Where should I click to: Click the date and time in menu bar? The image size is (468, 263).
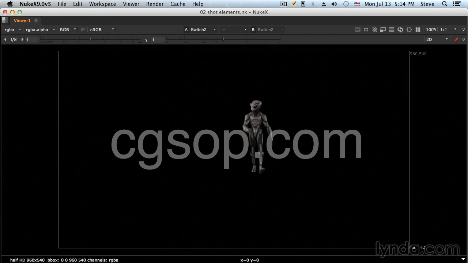tap(389, 4)
